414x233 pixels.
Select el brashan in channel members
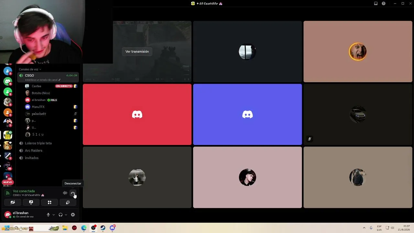coord(38,100)
